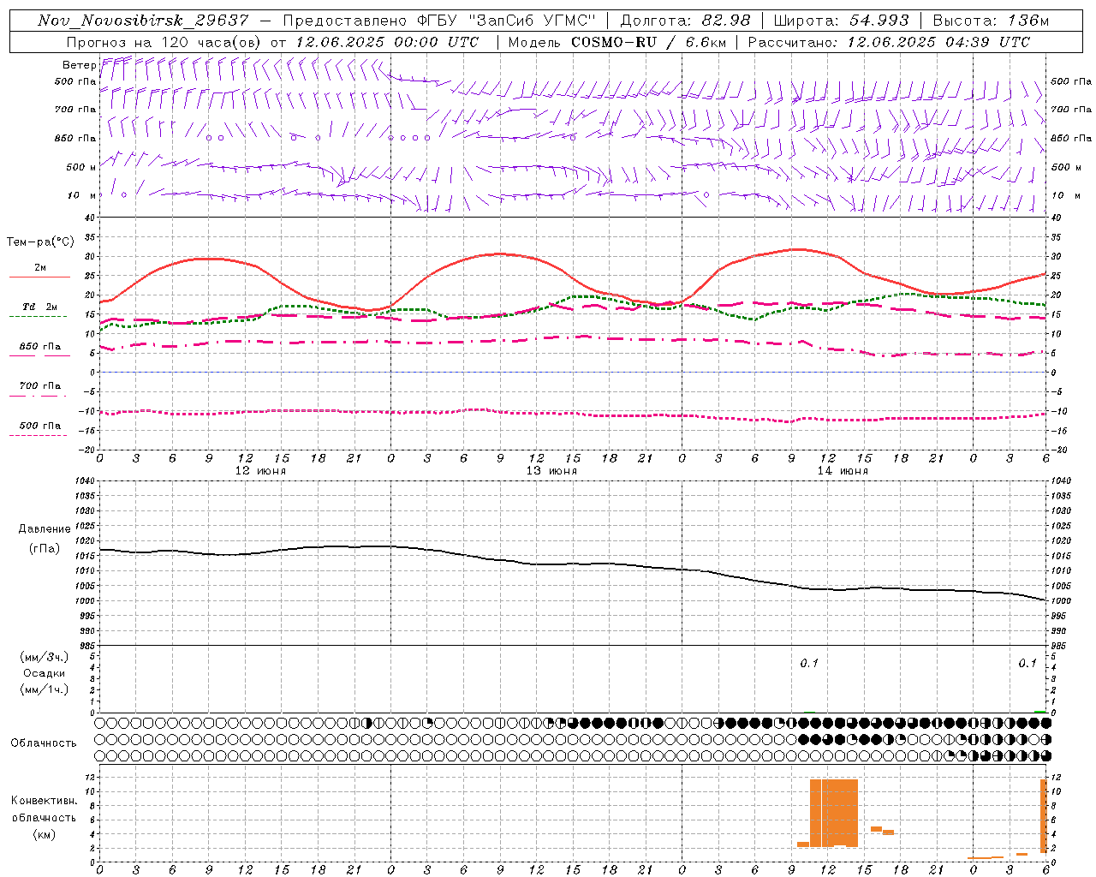Click the 13 июня date label

coord(551,471)
